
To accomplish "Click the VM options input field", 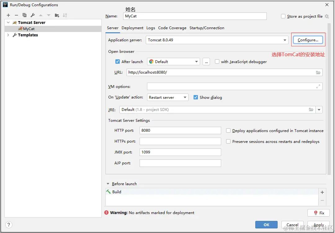I will click(234, 86).
